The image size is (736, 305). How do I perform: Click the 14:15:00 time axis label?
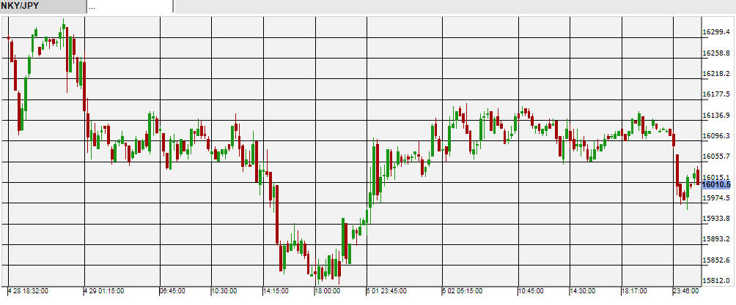point(276,291)
